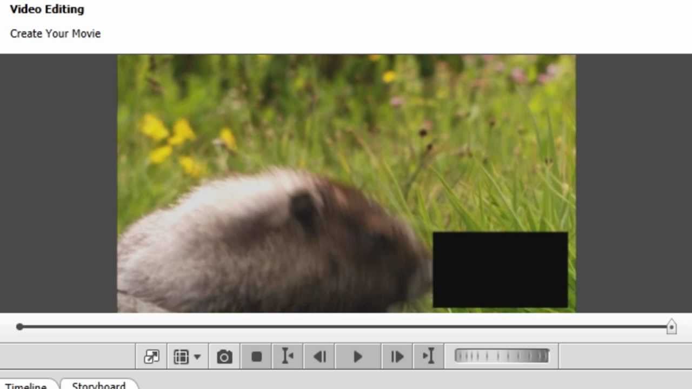The height and width of the screenshot is (389, 692).
Task: Take a snapshot with the camera icon
Action: pos(224,357)
